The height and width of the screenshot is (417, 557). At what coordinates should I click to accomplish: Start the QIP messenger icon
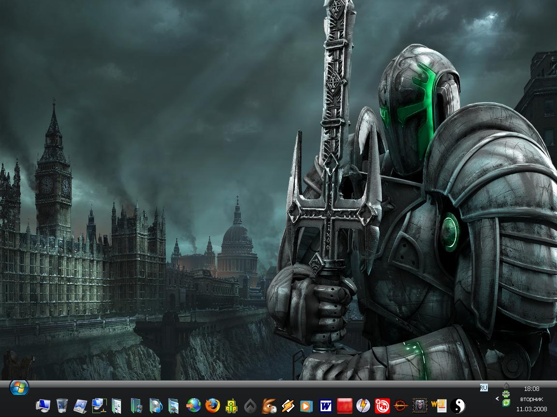[x=232, y=405]
